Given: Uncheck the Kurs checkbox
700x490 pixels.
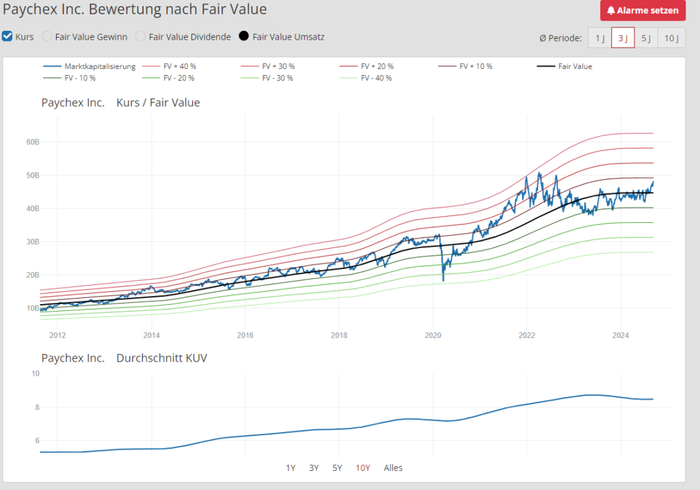Looking at the screenshot, I should [8, 36].
